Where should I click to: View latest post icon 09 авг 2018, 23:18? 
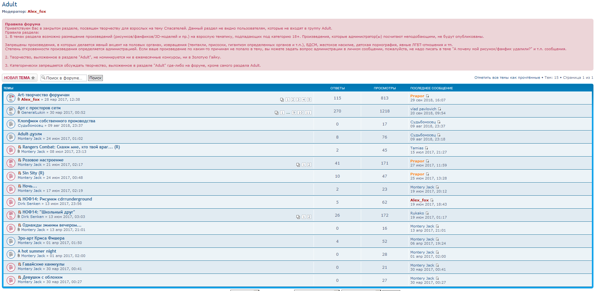pyautogui.click(x=439, y=135)
